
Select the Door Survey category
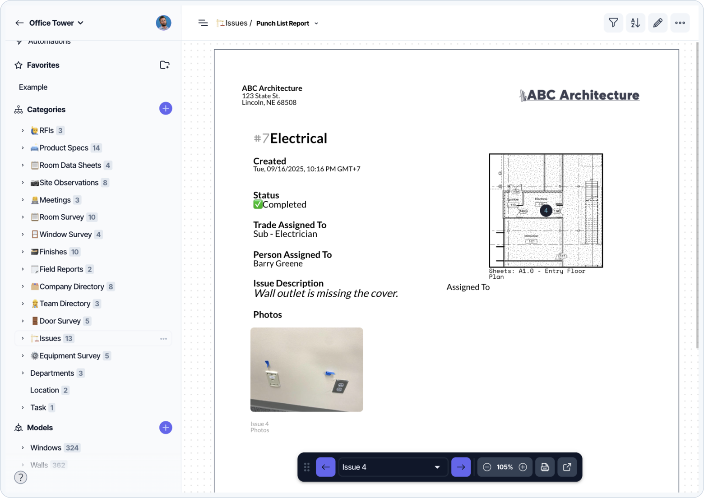[61, 321]
